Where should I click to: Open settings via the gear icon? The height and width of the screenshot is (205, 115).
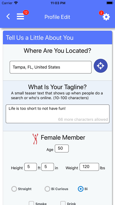click(x=106, y=17)
